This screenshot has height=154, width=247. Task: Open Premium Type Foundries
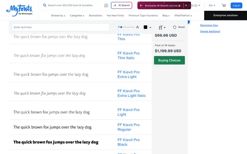click(143, 15)
